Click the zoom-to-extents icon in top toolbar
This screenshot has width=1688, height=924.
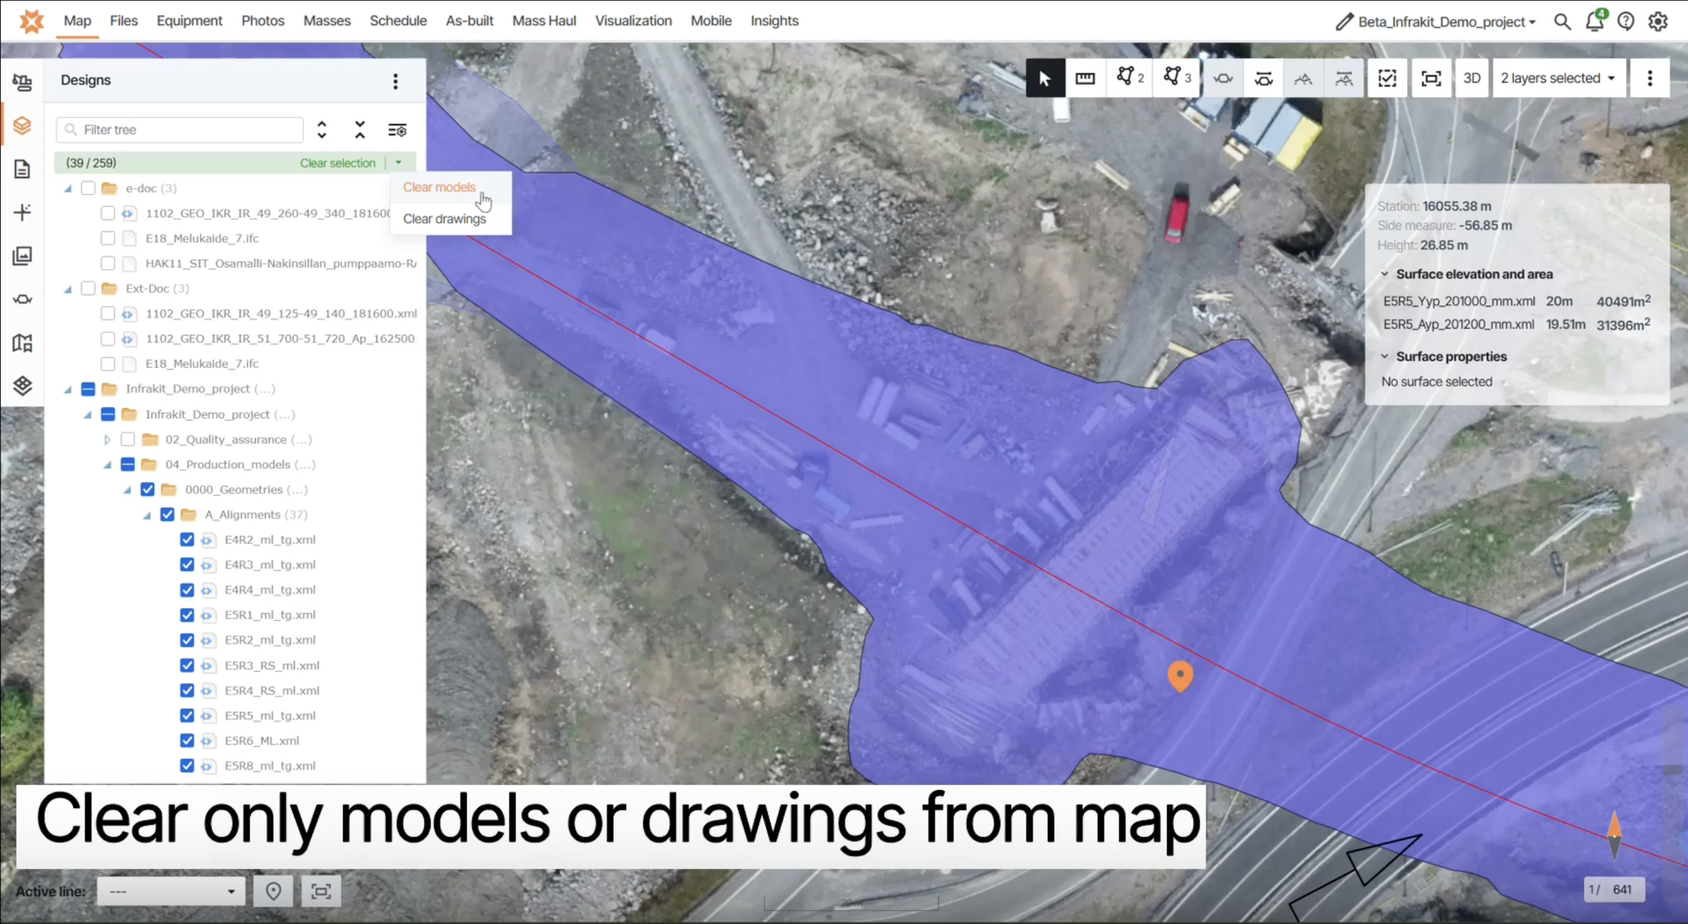[x=1430, y=79]
